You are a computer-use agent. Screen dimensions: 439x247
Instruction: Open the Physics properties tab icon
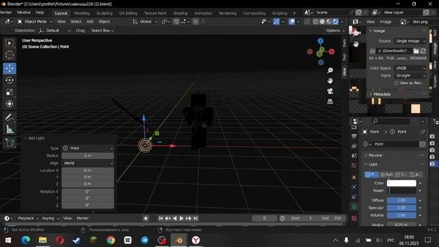pos(354,187)
